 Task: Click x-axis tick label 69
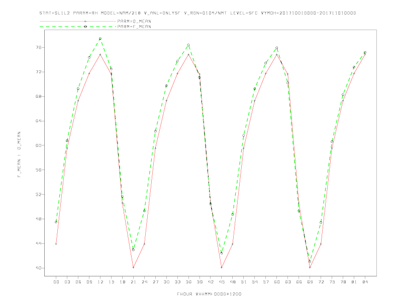[310, 282]
